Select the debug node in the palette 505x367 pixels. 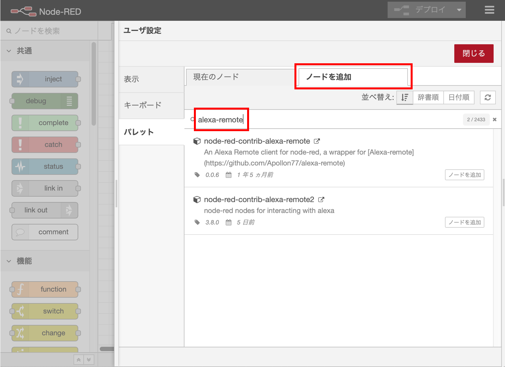44,101
